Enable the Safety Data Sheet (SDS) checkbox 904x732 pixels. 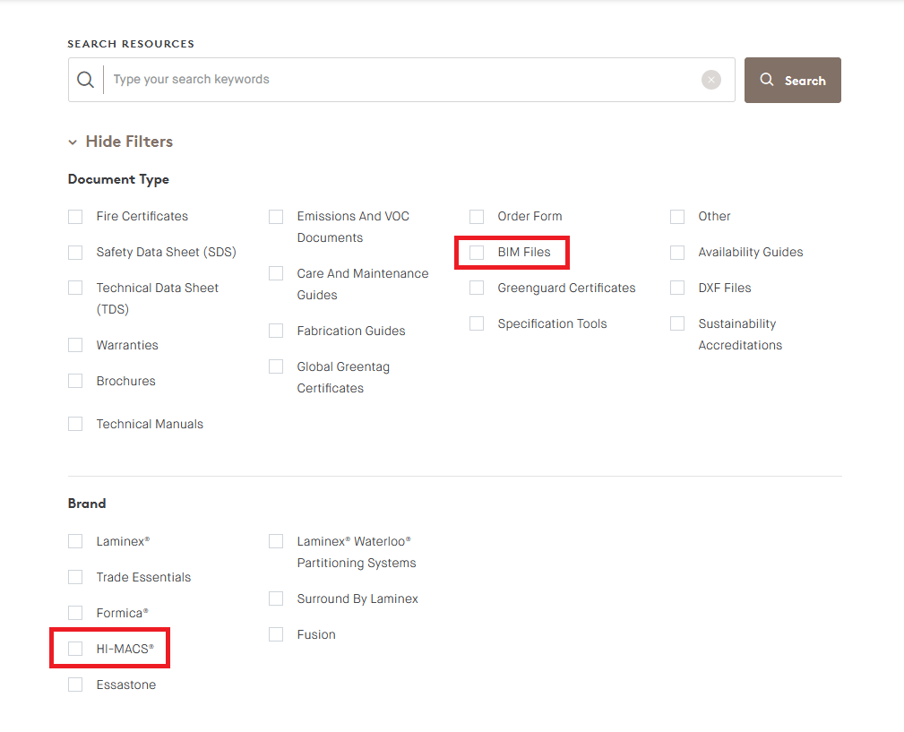[75, 252]
